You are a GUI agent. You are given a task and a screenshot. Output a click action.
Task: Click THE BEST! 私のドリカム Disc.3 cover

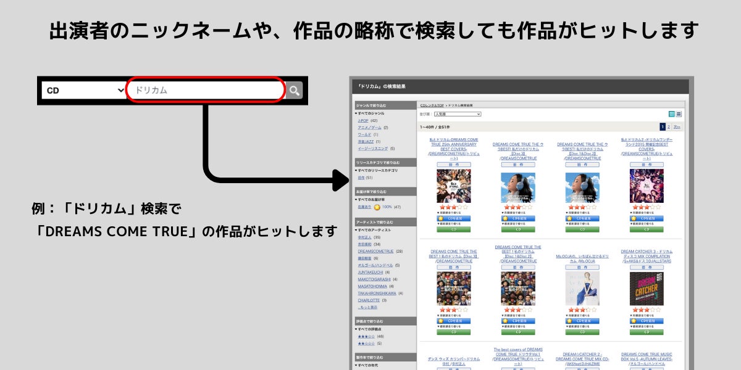(454, 289)
